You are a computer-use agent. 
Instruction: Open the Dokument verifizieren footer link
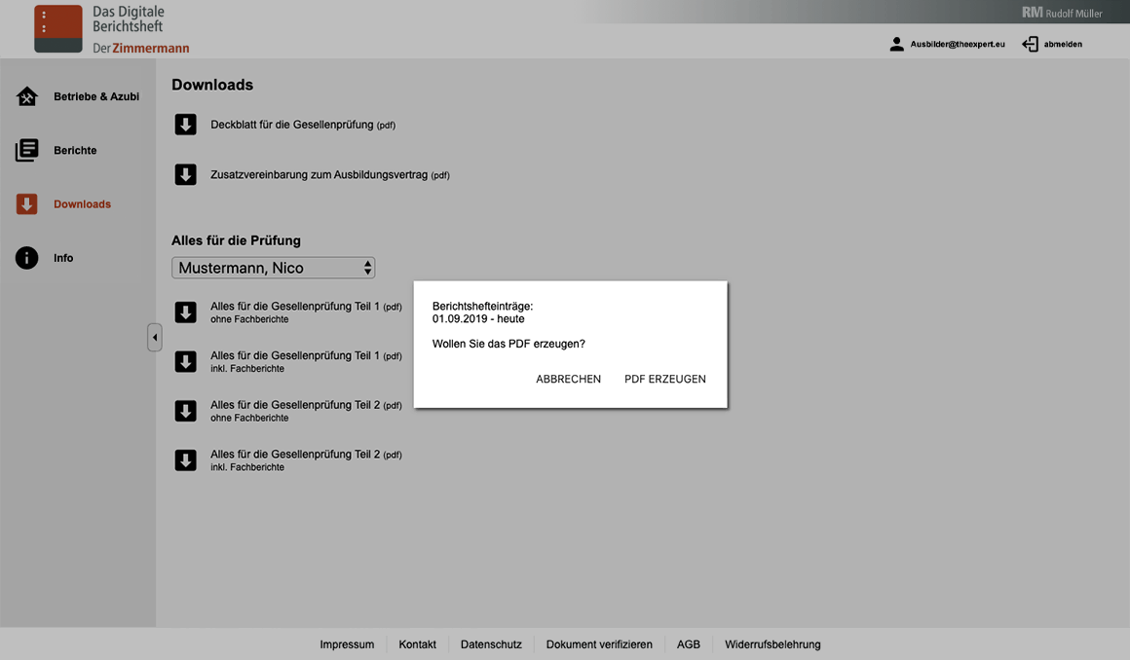pyautogui.click(x=599, y=643)
